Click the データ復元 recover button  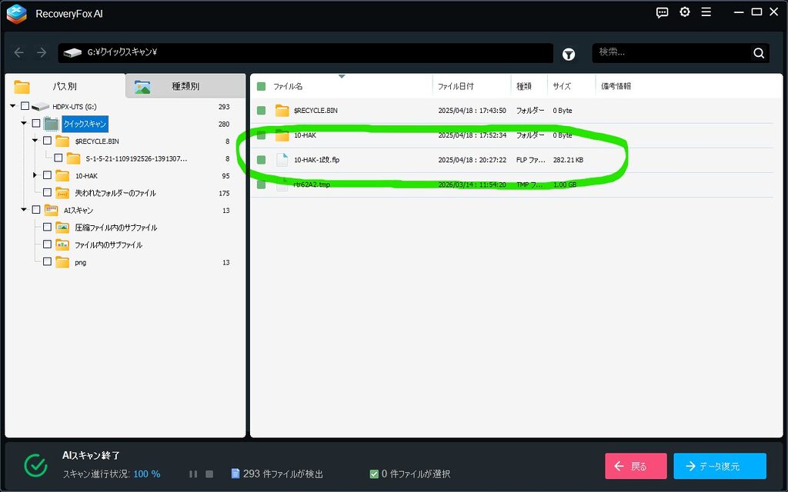tap(720, 466)
